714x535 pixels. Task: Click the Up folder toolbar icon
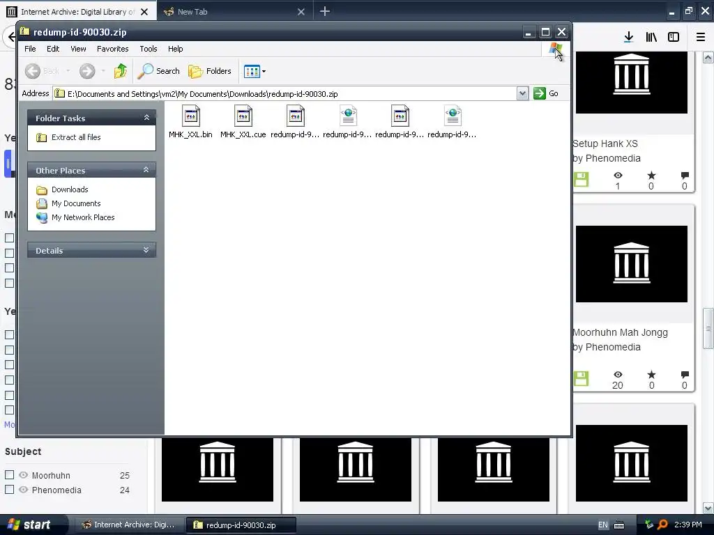[121, 71]
